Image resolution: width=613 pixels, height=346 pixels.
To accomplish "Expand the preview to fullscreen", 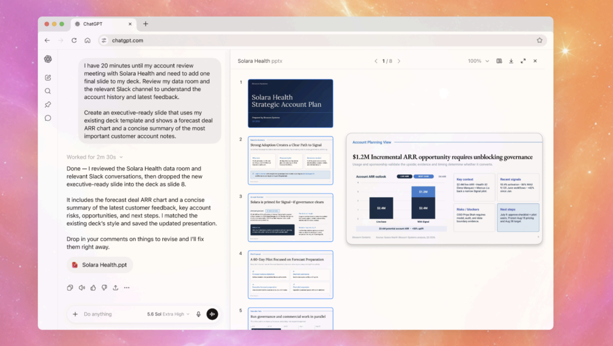I will coord(523,61).
